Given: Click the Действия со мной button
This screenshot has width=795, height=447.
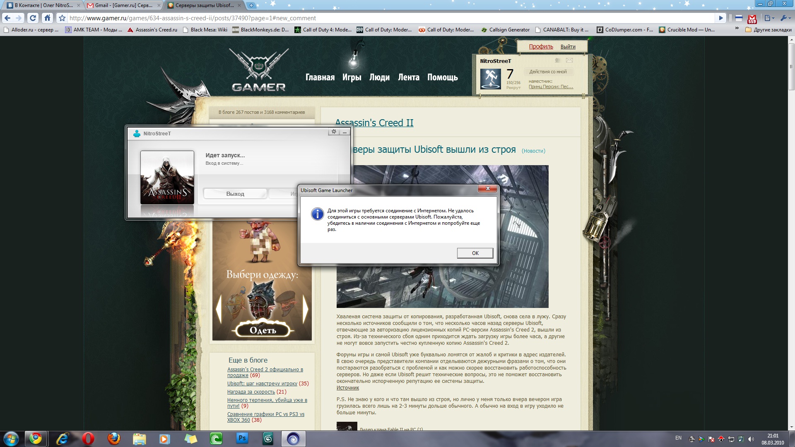Looking at the screenshot, I should coord(548,72).
